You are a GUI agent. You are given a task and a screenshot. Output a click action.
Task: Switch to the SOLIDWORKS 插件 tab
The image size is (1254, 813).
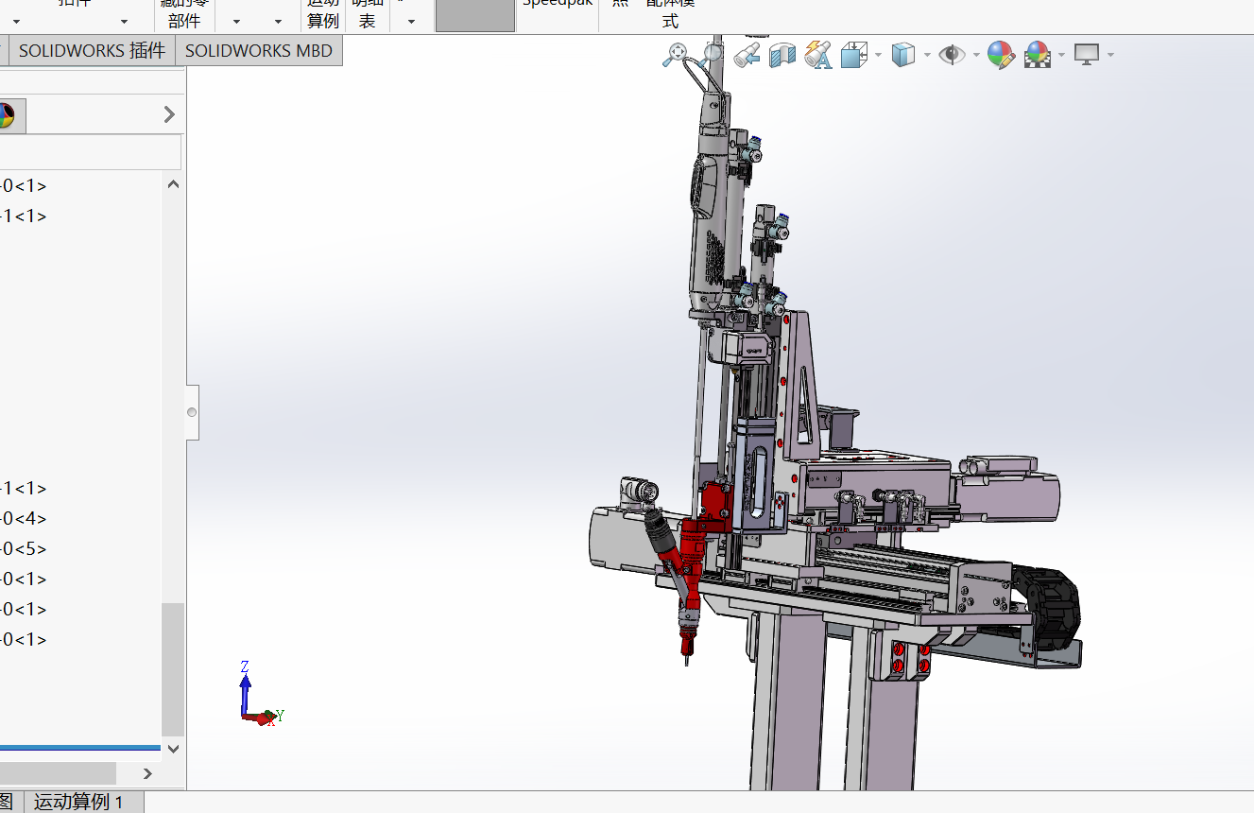(92, 51)
